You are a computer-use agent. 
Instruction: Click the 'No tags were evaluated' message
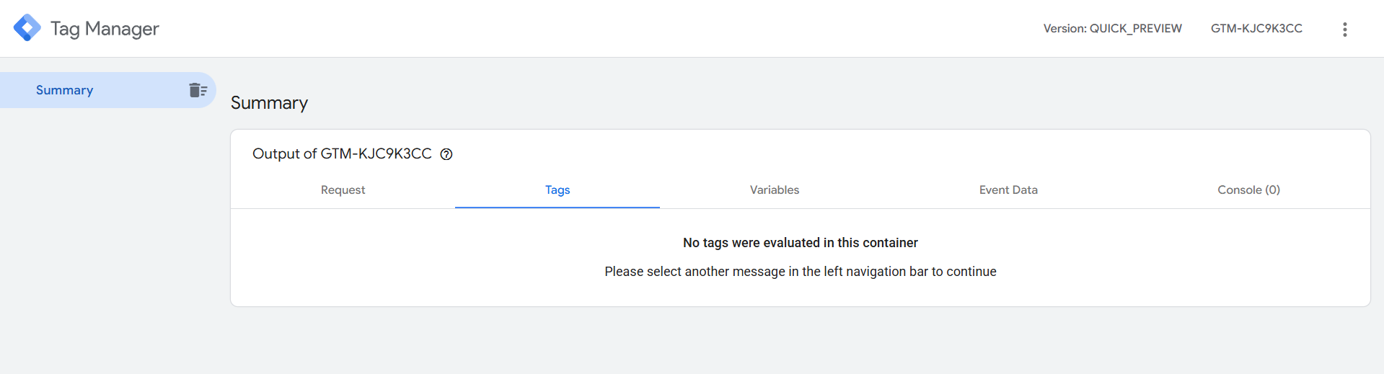(x=800, y=243)
